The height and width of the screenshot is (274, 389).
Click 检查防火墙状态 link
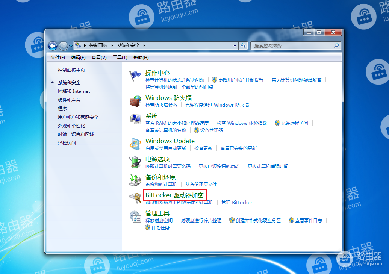coord(161,105)
